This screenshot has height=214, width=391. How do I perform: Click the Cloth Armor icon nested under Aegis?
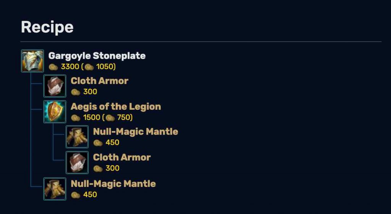77,163
